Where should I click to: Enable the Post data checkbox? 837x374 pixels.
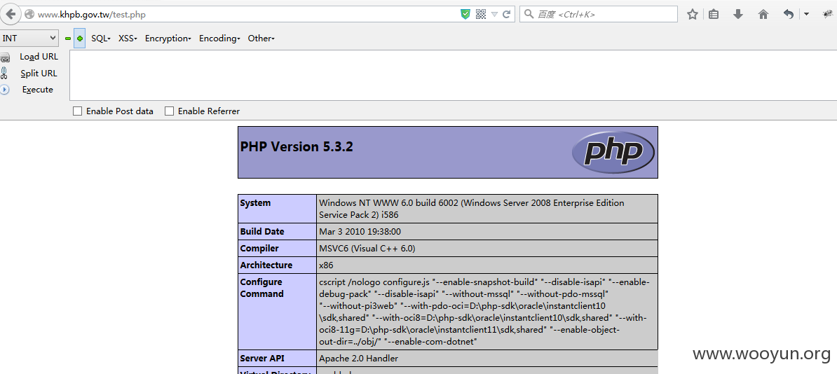(77, 111)
